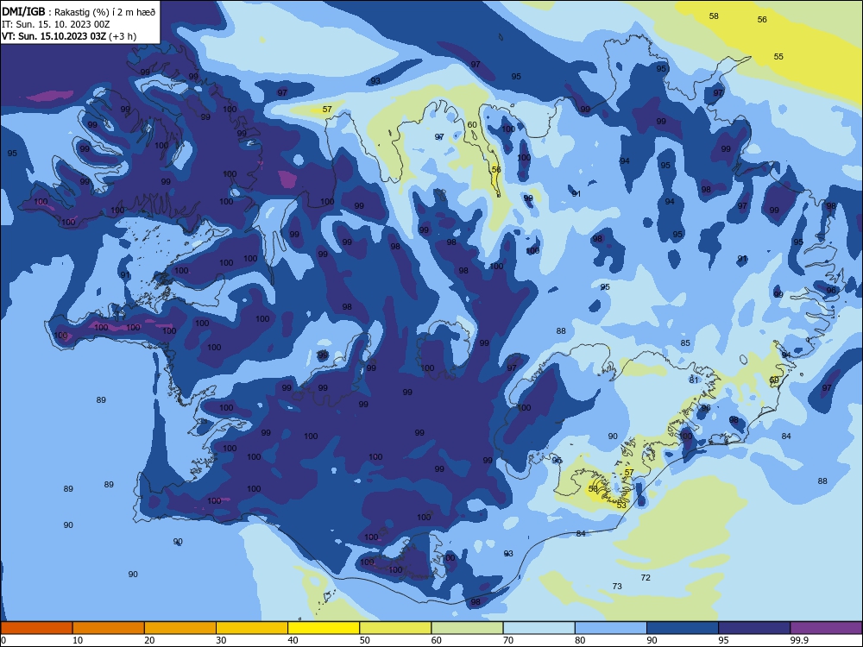The height and width of the screenshot is (647, 863).
Task: Select the bright yellow 40–50 legend swatch
Action: 324,628
